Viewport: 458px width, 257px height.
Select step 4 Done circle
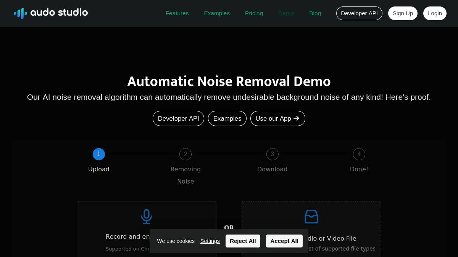(359, 154)
